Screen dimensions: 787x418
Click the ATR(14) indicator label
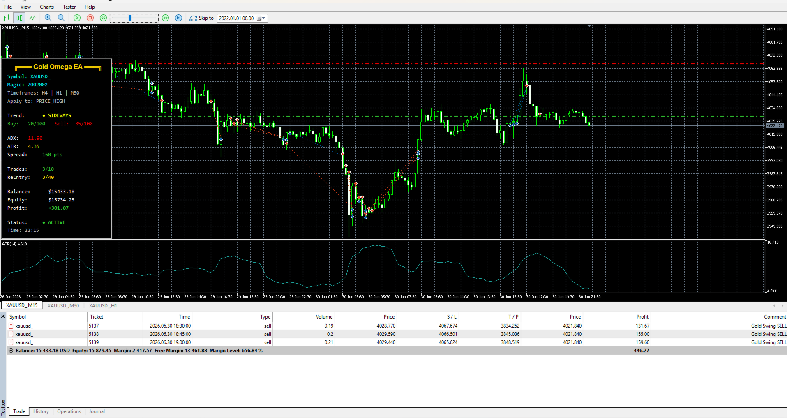(x=14, y=244)
